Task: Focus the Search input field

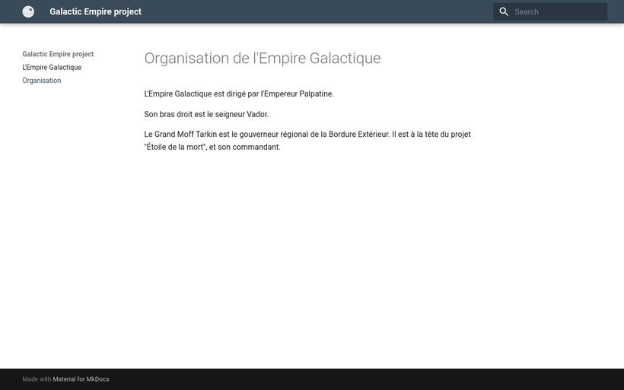Action: (x=558, y=11)
